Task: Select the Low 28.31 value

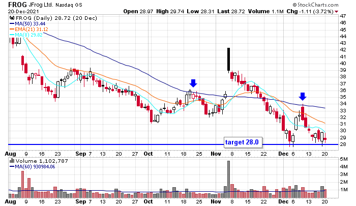Action: 201,11
